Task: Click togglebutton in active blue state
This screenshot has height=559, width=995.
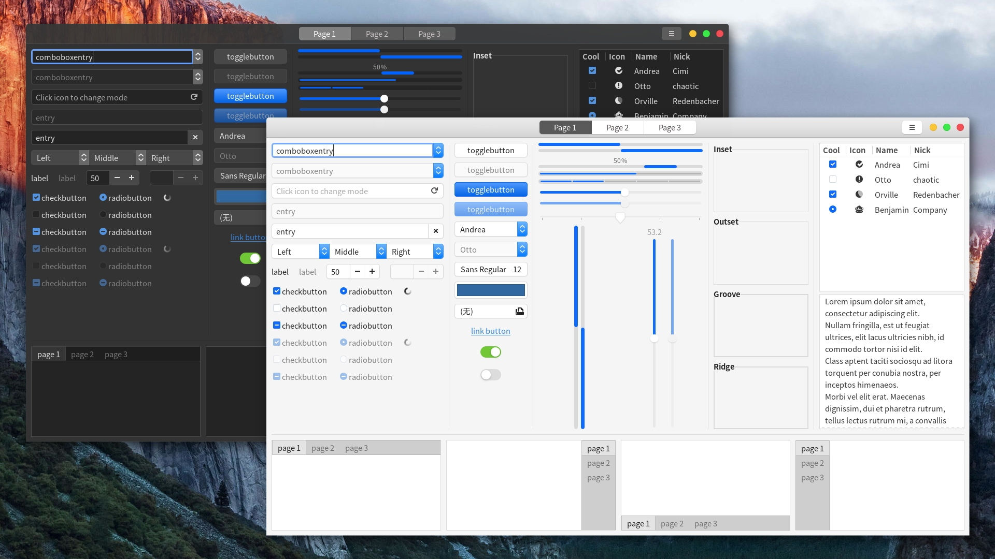Action: tap(491, 190)
